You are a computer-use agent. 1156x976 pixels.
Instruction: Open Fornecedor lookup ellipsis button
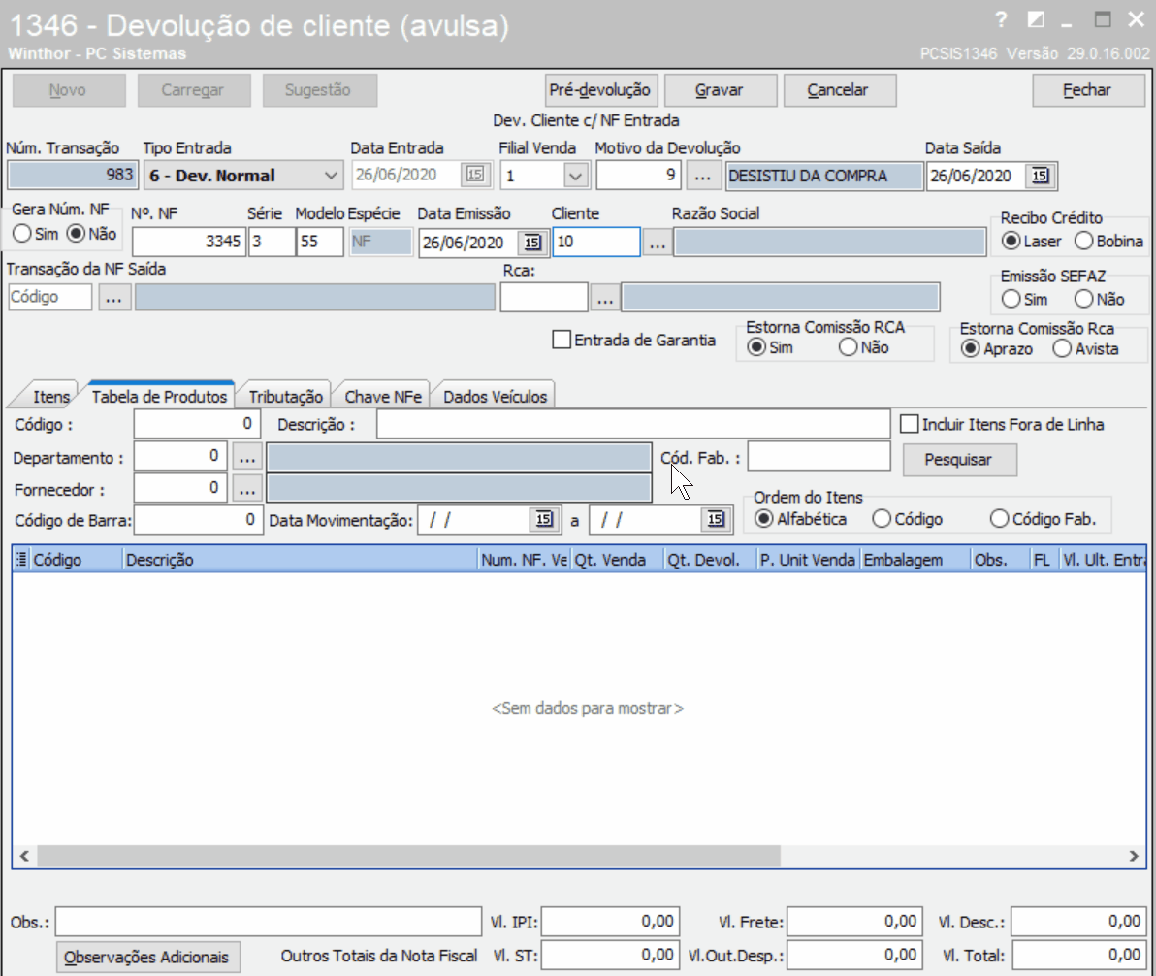click(247, 488)
